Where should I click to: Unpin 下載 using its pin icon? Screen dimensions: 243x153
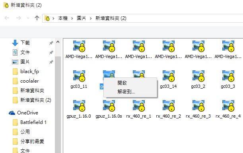(x=51, y=43)
